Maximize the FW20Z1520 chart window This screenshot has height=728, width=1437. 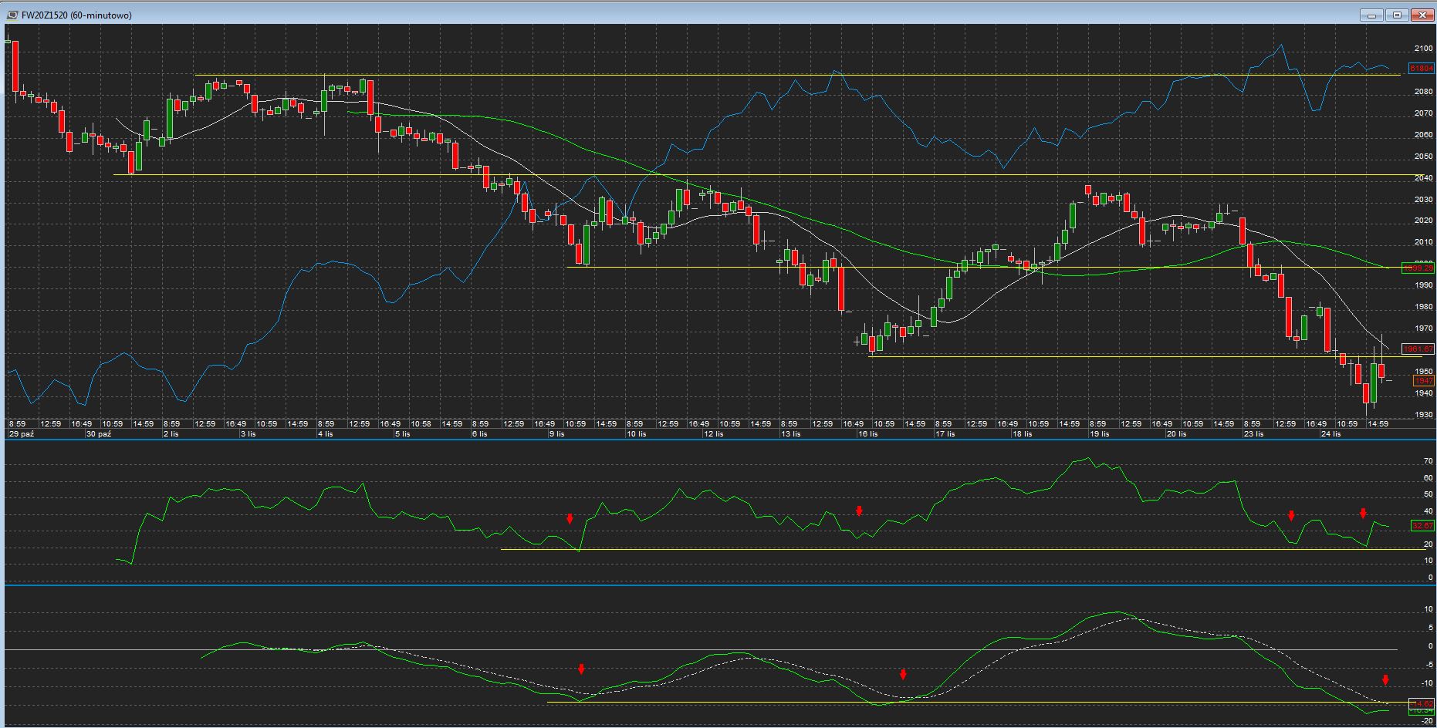[x=1397, y=15]
